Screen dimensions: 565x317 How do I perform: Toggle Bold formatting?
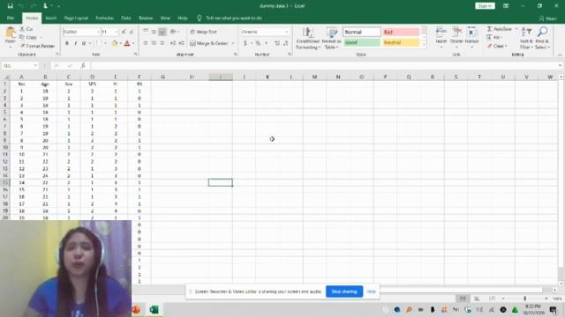[67, 43]
